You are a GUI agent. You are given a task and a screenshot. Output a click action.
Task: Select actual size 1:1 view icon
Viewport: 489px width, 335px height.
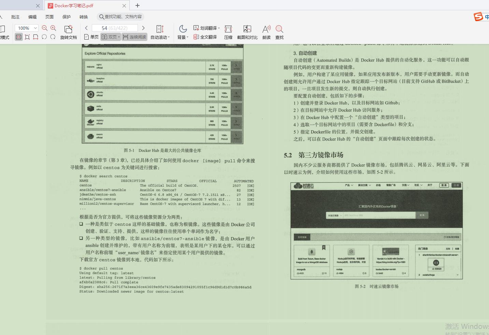tap(19, 37)
